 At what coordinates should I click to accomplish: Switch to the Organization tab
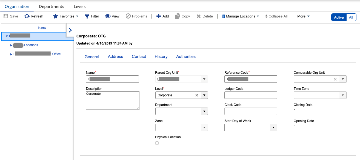17,7
